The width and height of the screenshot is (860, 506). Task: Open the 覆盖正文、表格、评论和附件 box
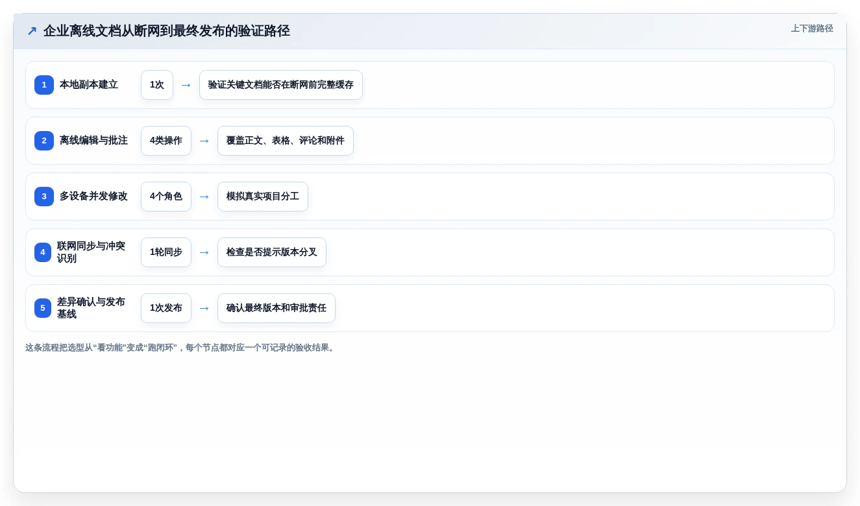[x=286, y=141]
